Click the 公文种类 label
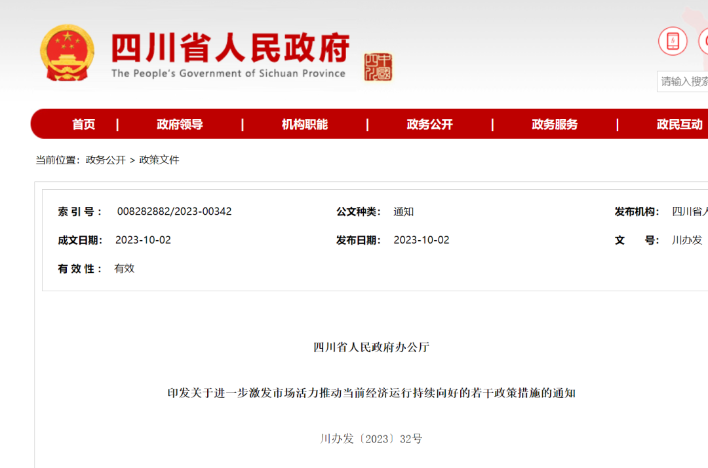This screenshot has height=468, width=708. (x=359, y=211)
